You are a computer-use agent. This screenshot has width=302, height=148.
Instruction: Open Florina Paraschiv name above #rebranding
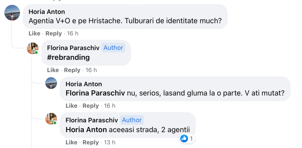coord(73,48)
